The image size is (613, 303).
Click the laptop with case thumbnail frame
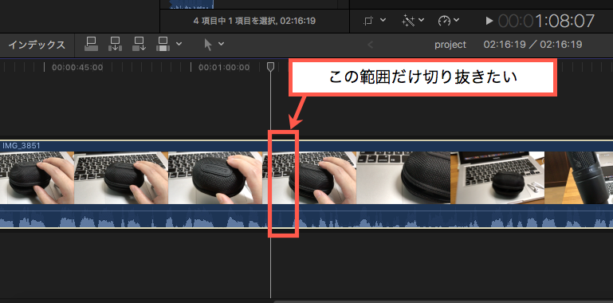click(x=497, y=178)
